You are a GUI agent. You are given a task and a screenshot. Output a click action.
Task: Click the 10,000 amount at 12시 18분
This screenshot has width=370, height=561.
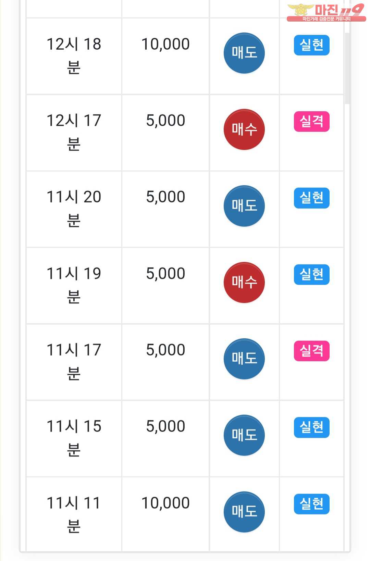click(x=165, y=44)
